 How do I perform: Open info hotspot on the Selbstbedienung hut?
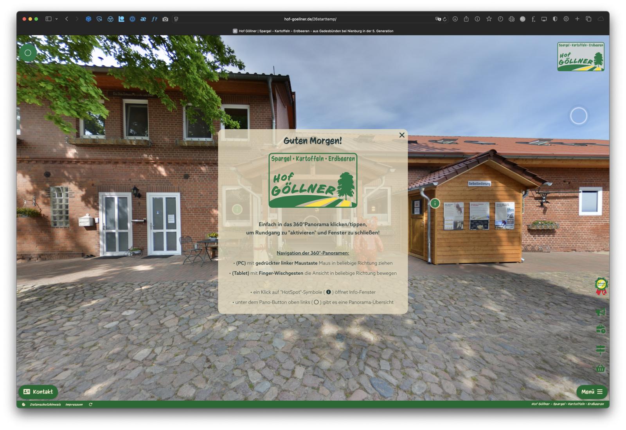tap(435, 203)
